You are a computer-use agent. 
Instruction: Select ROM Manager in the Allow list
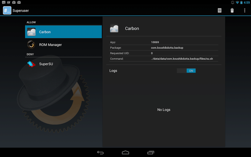pos(64,44)
